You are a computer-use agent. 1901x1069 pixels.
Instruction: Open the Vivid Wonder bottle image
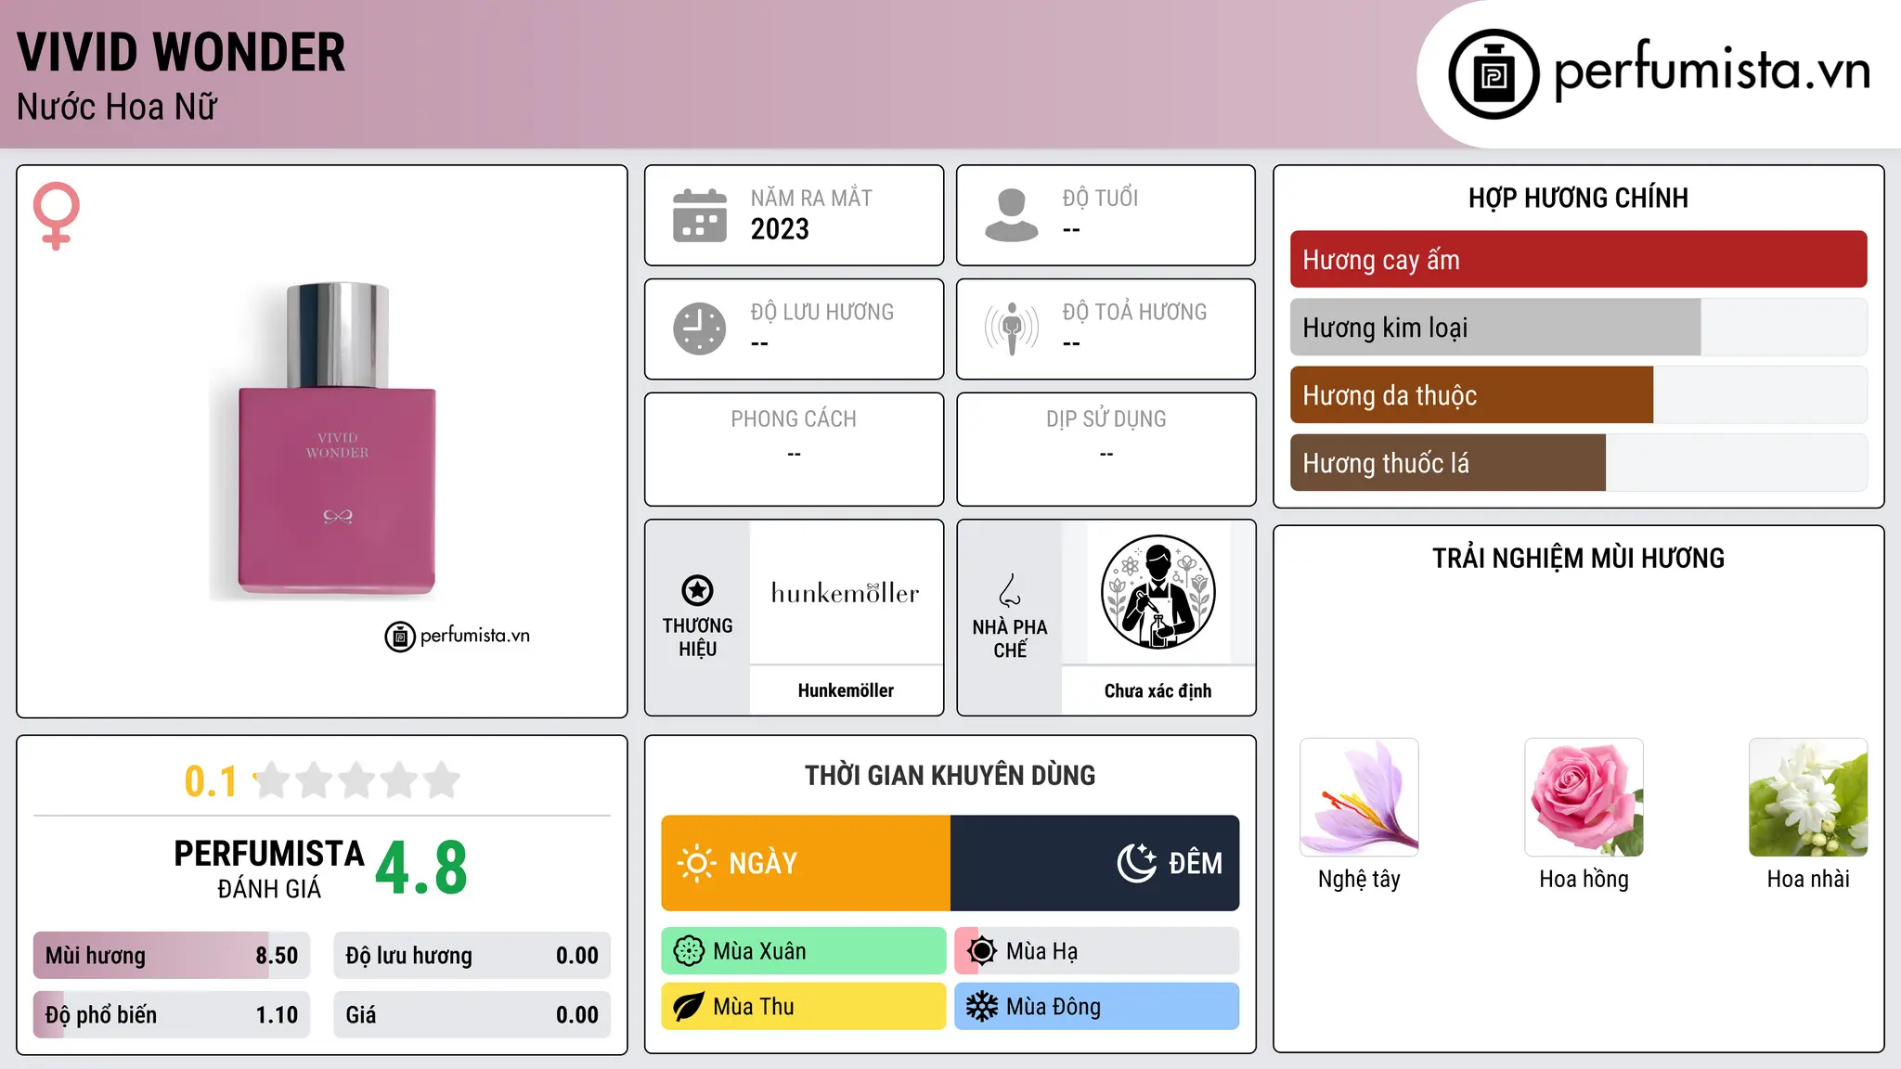[x=323, y=441]
